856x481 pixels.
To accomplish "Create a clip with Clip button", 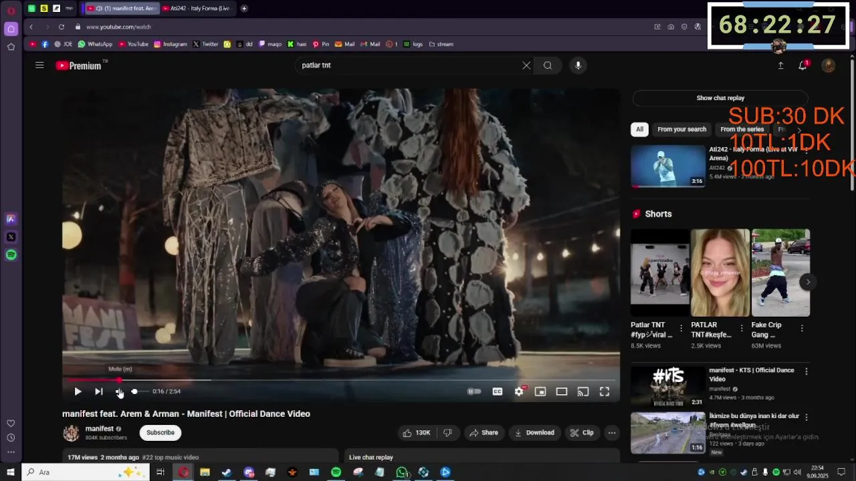I will click(x=582, y=433).
